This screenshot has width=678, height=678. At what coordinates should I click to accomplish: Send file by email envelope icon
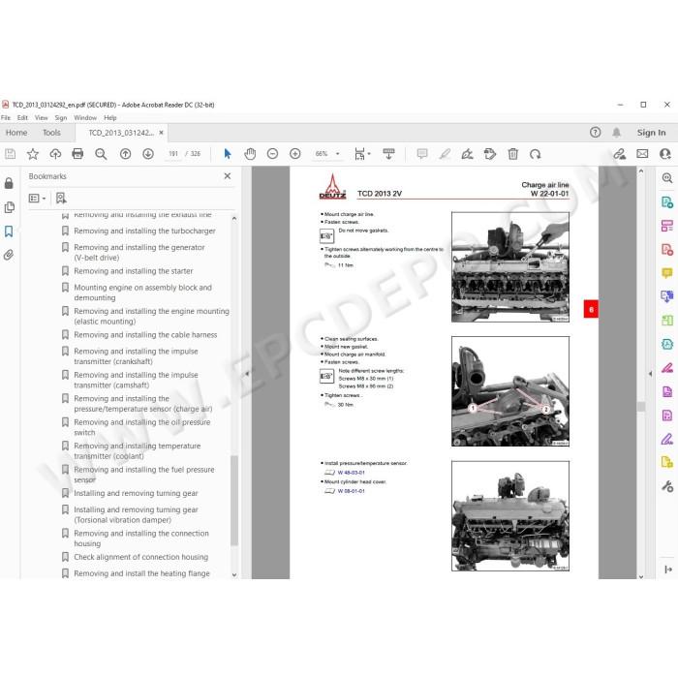(x=642, y=154)
